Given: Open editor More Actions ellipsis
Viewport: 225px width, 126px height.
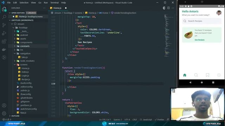Looking at the screenshot, I should [173, 8].
